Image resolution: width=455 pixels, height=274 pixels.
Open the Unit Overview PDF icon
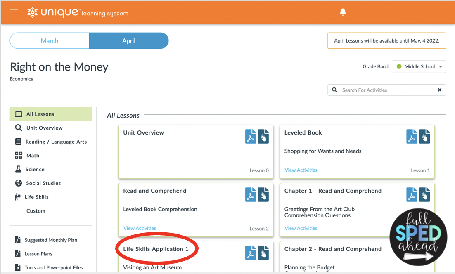click(x=251, y=136)
